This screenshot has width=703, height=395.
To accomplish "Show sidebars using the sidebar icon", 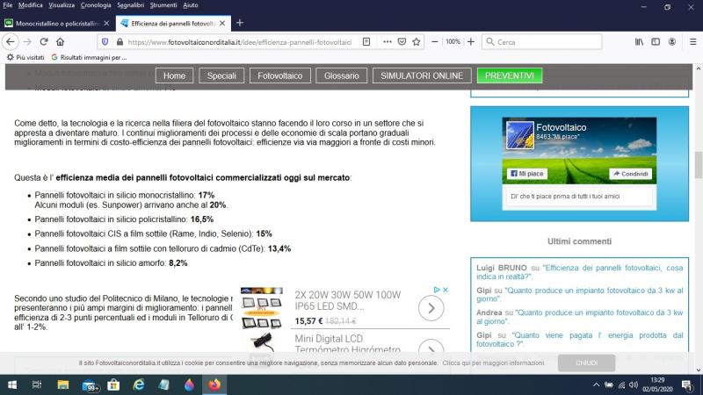I will click(656, 41).
